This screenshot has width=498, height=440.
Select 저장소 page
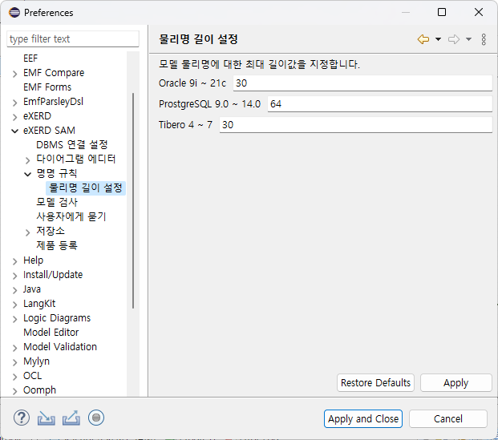pyautogui.click(x=51, y=231)
